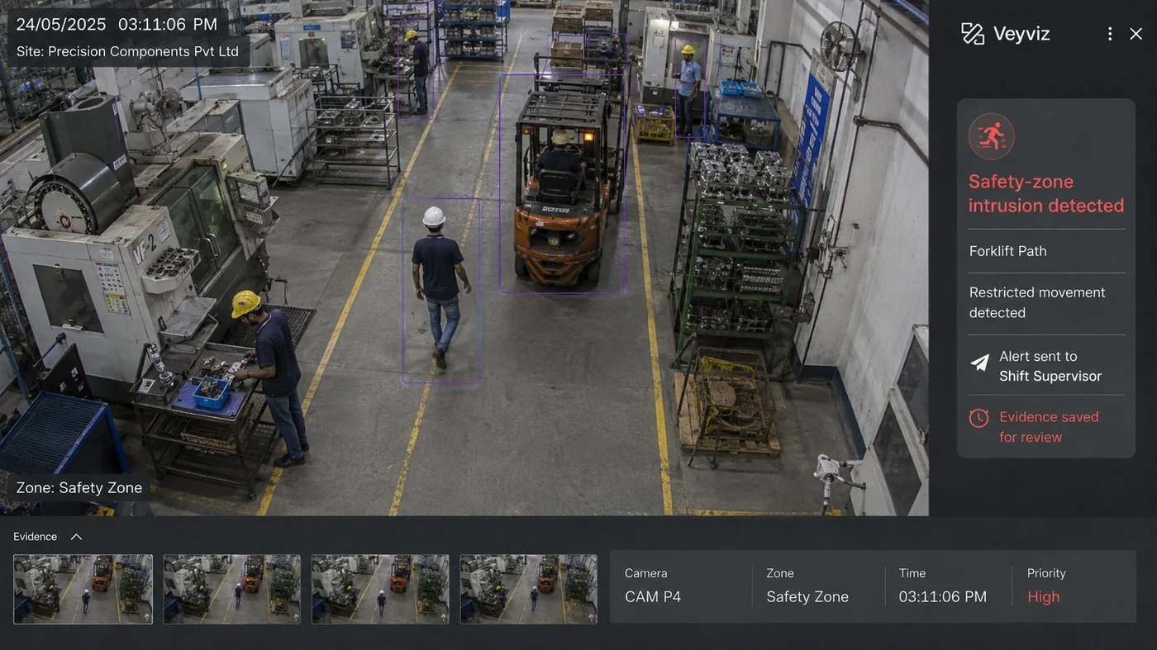Click 'Alert sent to Shift Supervisor' text
The height and width of the screenshot is (650, 1157).
(1050, 366)
